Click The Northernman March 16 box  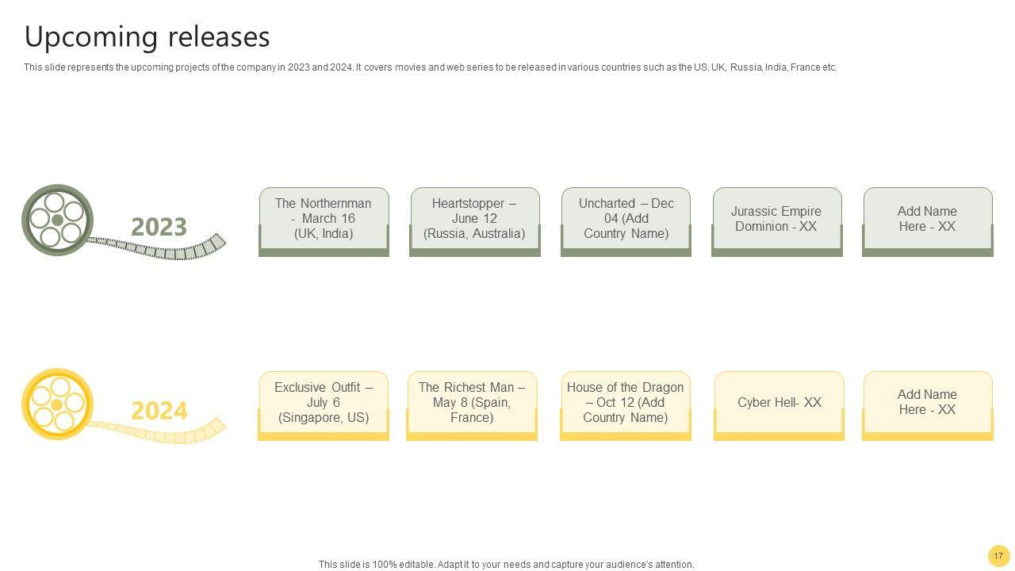click(324, 219)
